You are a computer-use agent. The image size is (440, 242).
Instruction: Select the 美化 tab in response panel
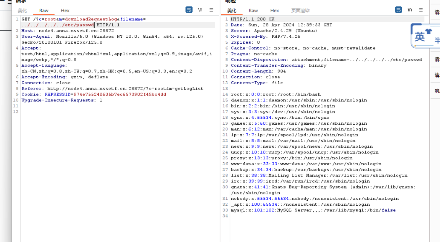click(232, 11)
